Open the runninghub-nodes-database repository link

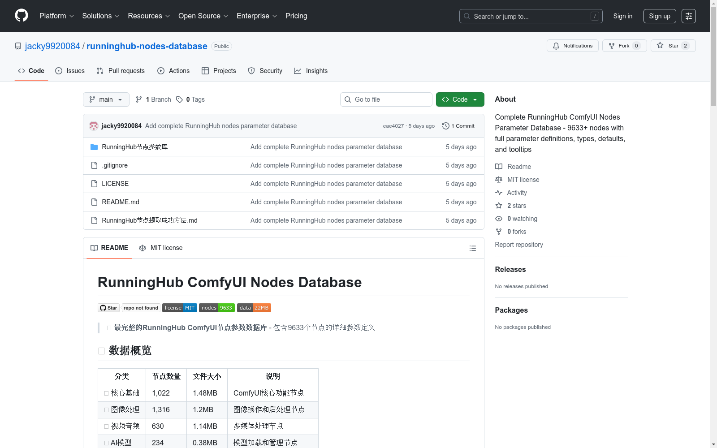(147, 46)
